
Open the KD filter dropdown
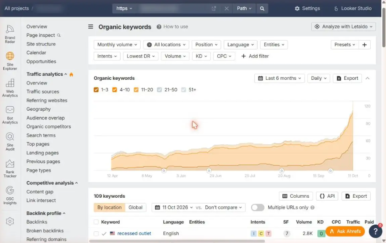tap(201, 56)
